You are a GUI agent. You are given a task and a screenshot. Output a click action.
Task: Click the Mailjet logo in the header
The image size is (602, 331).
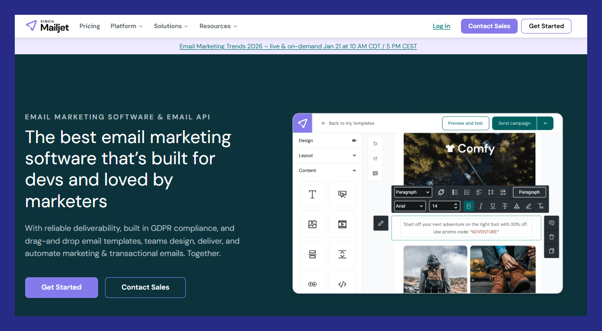click(47, 26)
